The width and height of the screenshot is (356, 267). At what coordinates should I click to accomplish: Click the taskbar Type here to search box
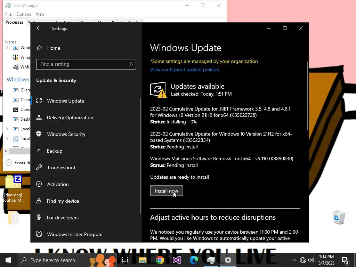click(67, 260)
